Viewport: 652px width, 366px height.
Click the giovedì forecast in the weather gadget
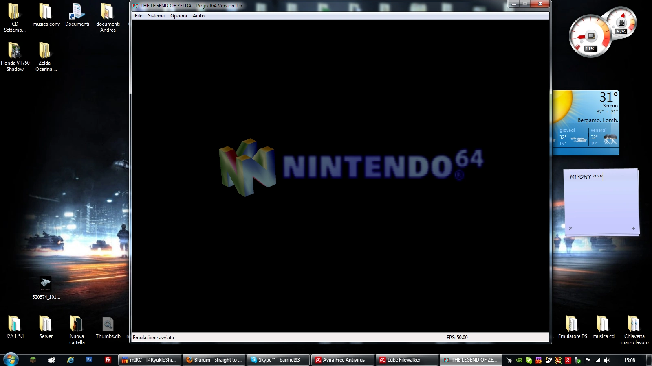click(x=573, y=137)
